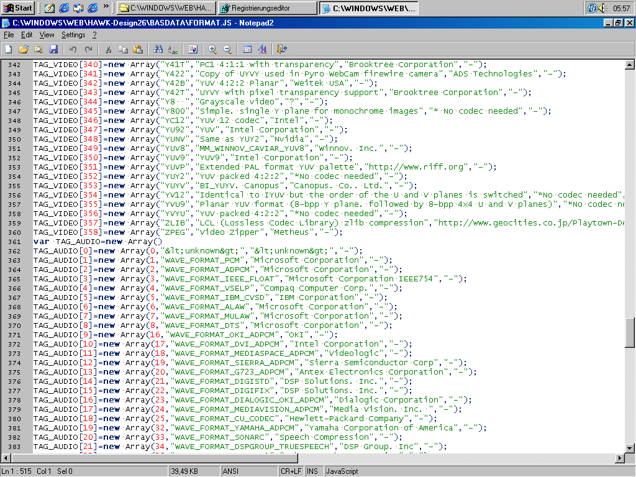636x477 pixels.
Task: Click the Undo arrow icon
Action: (73, 49)
